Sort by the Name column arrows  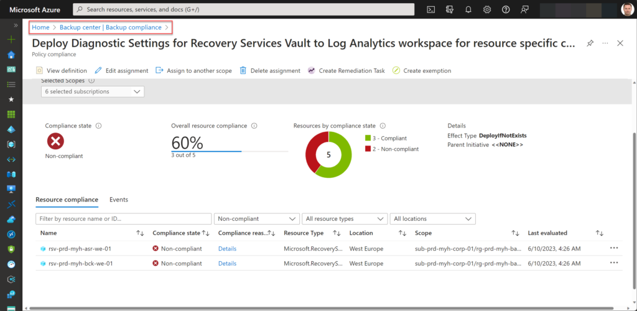[x=140, y=233]
